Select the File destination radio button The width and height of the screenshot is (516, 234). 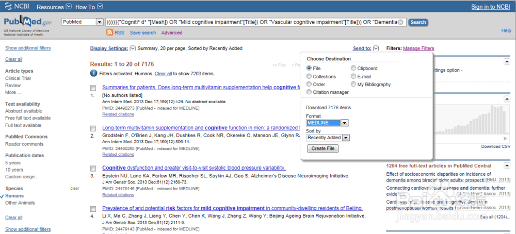pyautogui.click(x=309, y=68)
